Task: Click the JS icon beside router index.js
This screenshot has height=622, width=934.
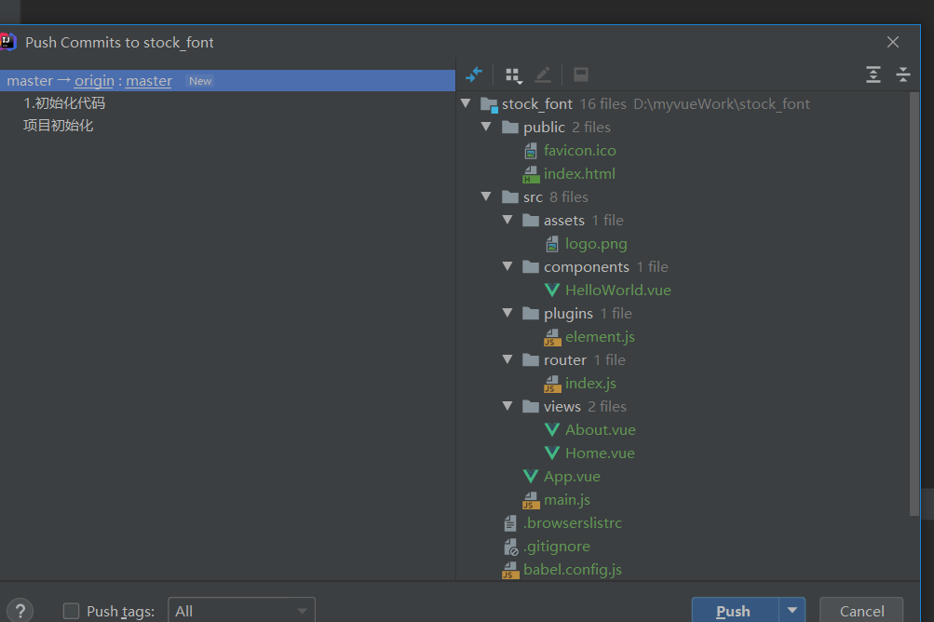Action: [x=552, y=384]
